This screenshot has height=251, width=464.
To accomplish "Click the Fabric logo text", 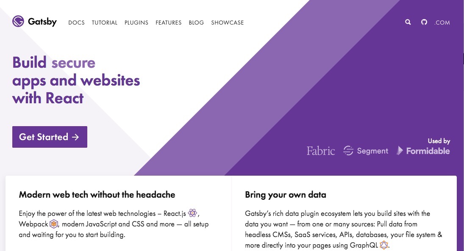I will pyautogui.click(x=320, y=151).
